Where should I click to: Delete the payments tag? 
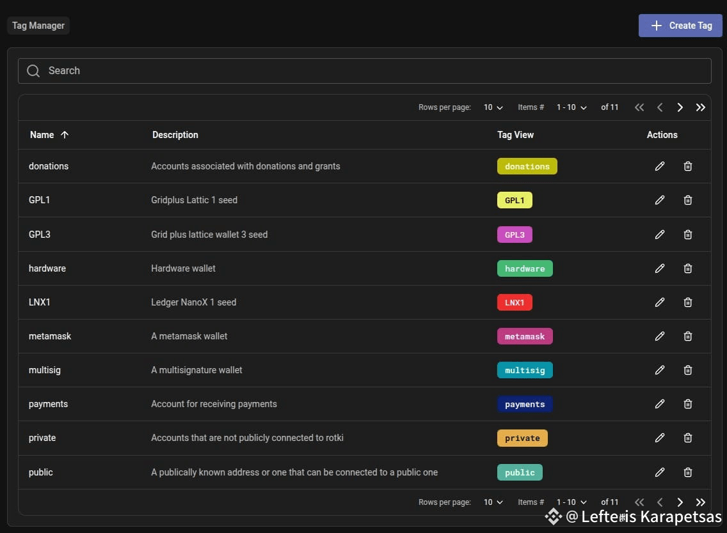click(688, 404)
